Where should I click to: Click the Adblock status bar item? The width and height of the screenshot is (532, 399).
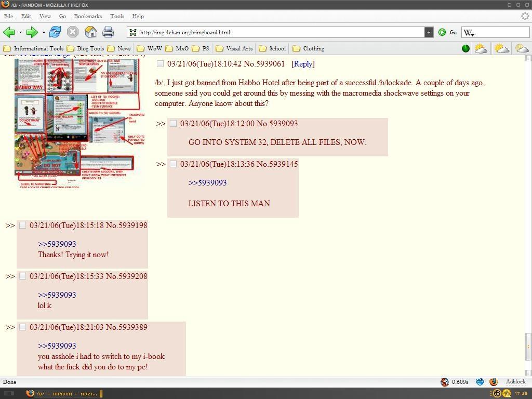(x=515, y=381)
